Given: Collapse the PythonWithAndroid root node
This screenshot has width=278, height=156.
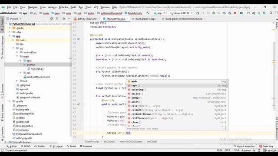Looking at the screenshot, I should [x=7, y=24].
